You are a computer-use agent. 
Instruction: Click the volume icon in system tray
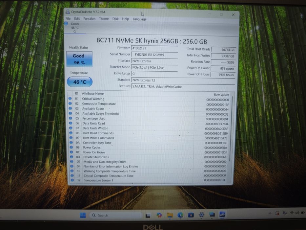click(297, 213)
